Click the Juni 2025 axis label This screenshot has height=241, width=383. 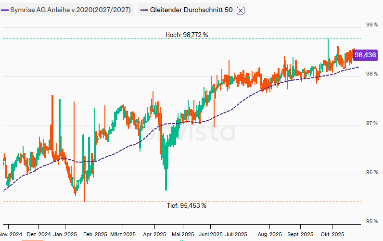(x=210, y=234)
